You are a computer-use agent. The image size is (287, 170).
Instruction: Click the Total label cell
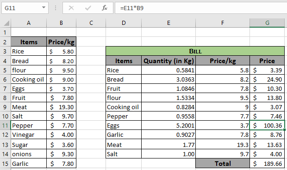pyautogui.click(x=223, y=164)
